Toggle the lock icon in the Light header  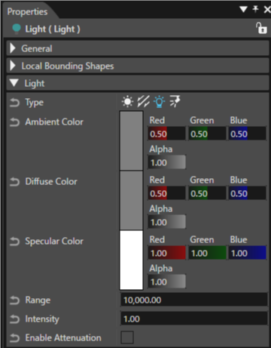click(261, 28)
